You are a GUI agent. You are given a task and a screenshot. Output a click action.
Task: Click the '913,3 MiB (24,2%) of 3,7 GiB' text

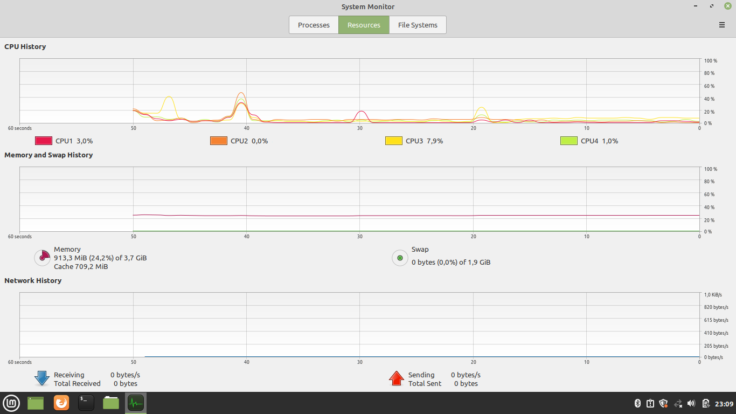[100, 258]
